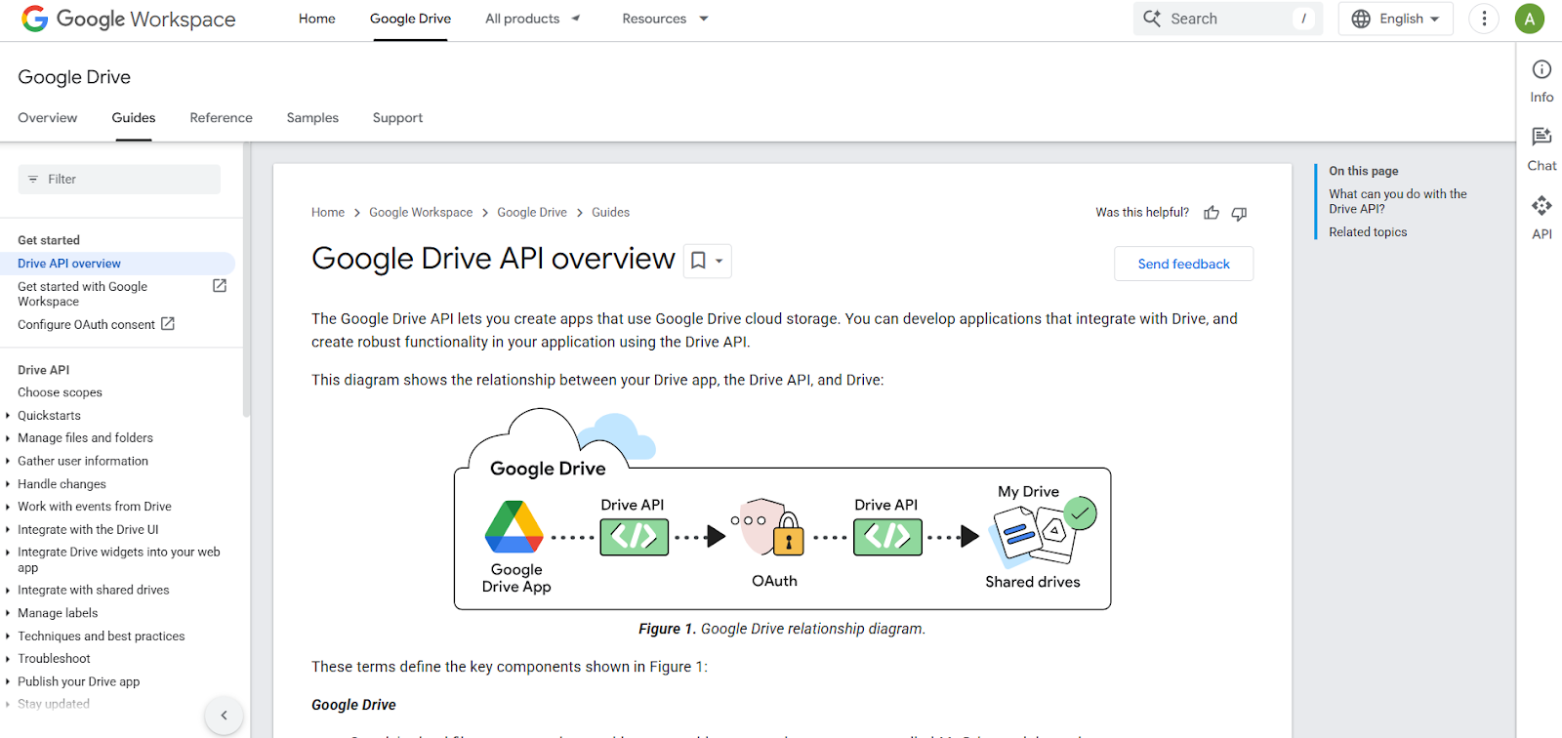Open bookmark dropdown arrow next to title
Image resolution: width=1562 pixels, height=738 pixels.
(719, 261)
